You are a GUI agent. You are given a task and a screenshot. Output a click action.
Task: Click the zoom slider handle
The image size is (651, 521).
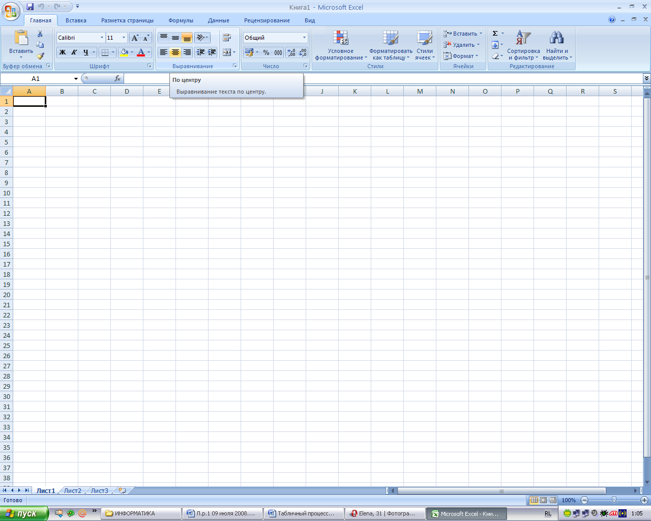point(614,500)
